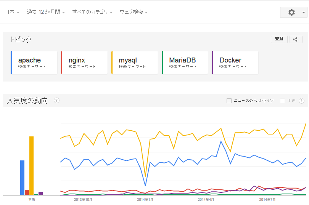
Task: Open the 日本 region dropdown
Action: click(12, 12)
